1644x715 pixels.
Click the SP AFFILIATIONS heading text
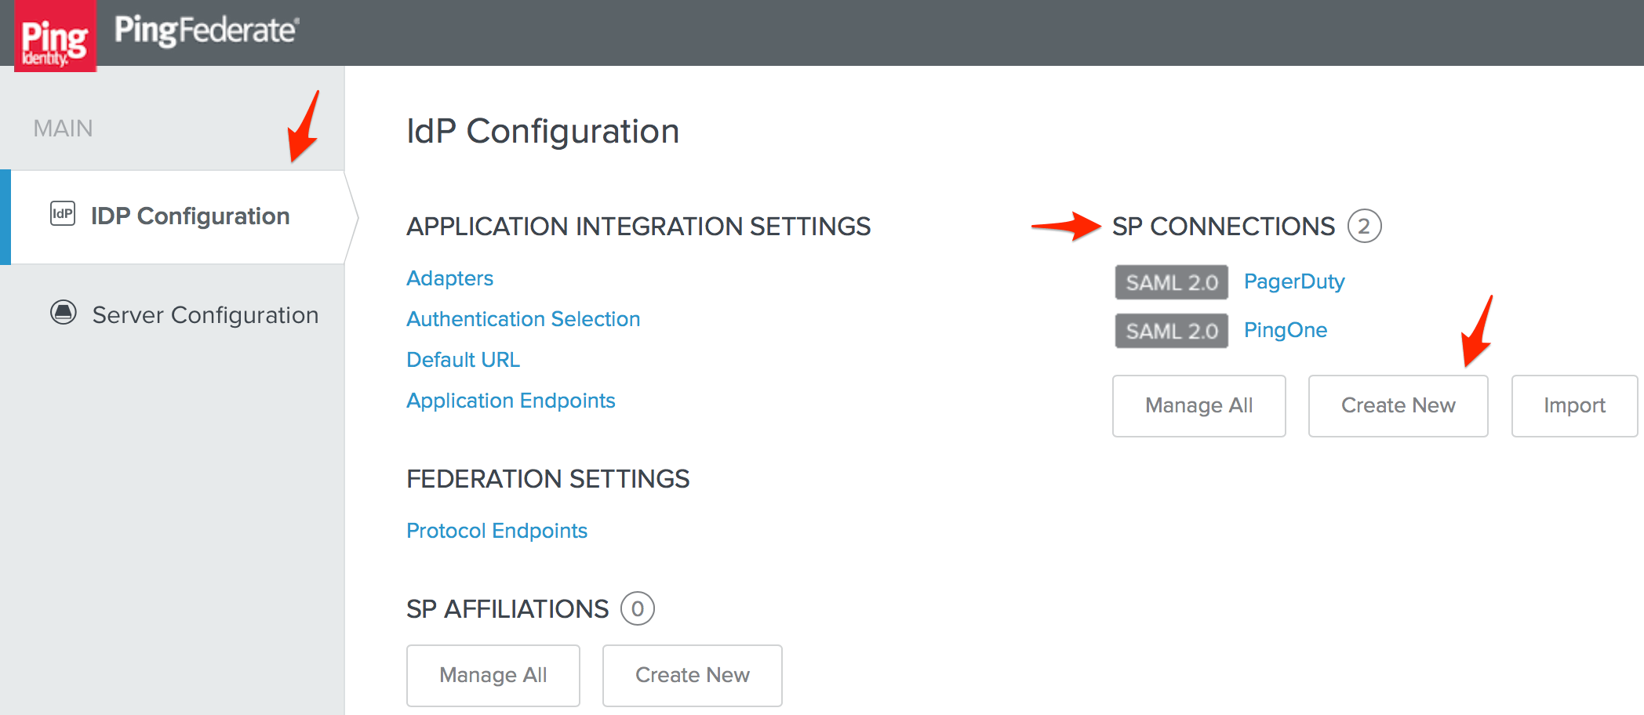click(x=507, y=609)
